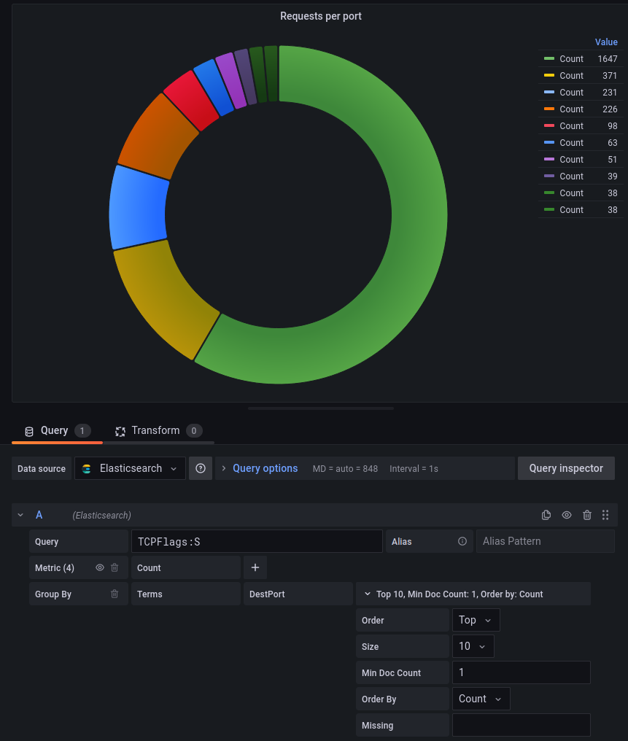The height and width of the screenshot is (741, 628).
Task: Open the Order dropdown showing Top
Action: (476, 620)
